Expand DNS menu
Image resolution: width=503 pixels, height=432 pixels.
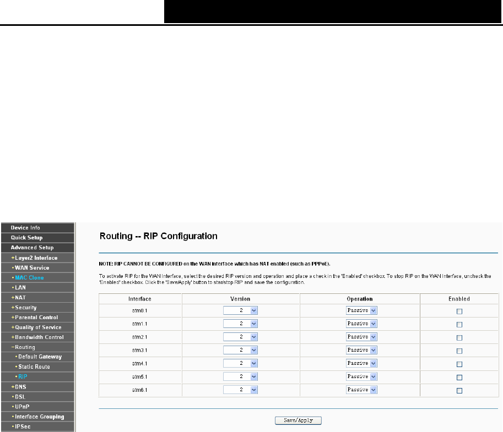37,387
